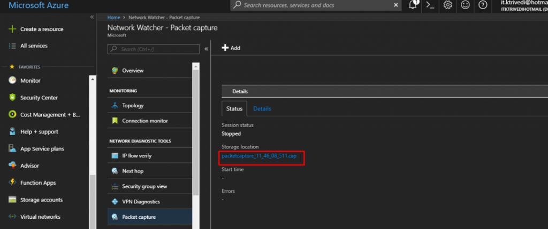Open packetcapture_11_46_08_511.cap storage link

258,156
